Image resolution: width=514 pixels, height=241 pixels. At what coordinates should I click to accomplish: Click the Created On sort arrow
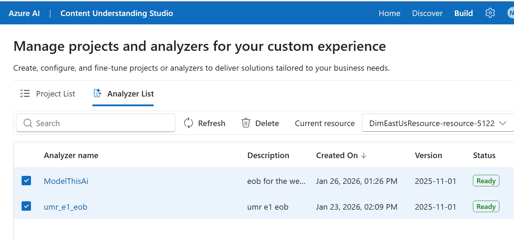point(364,156)
